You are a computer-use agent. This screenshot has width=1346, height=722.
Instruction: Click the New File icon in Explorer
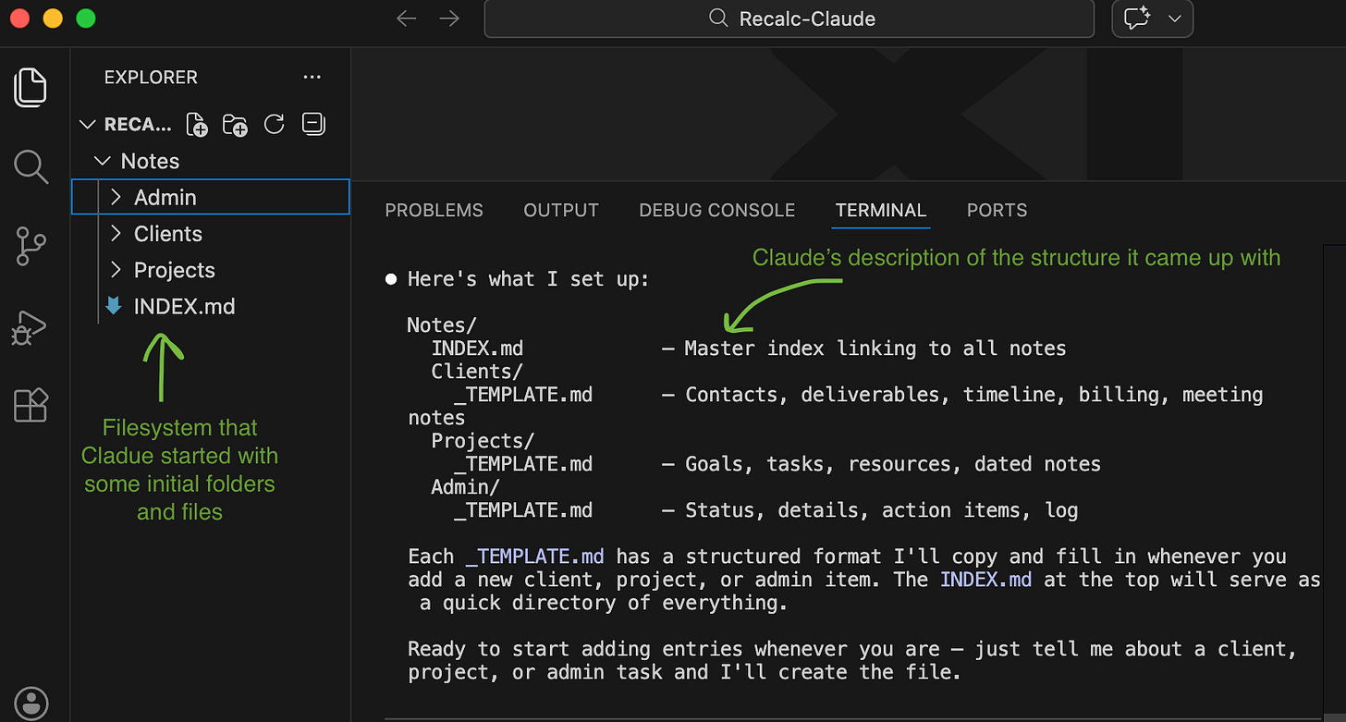pos(196,125)
